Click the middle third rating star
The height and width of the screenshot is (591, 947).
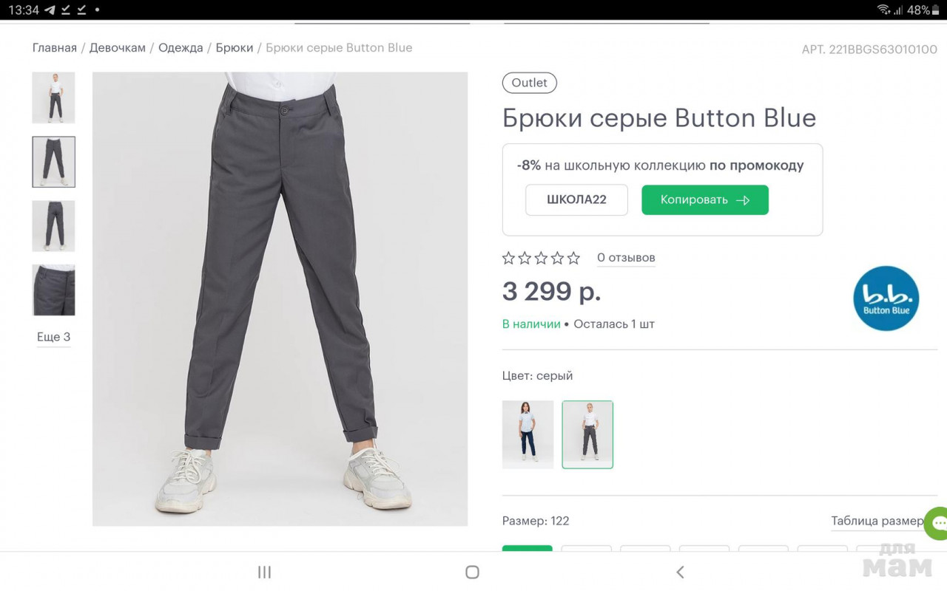tap(541, 258)
